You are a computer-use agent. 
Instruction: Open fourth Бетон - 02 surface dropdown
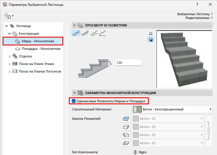tap(168, 143)
